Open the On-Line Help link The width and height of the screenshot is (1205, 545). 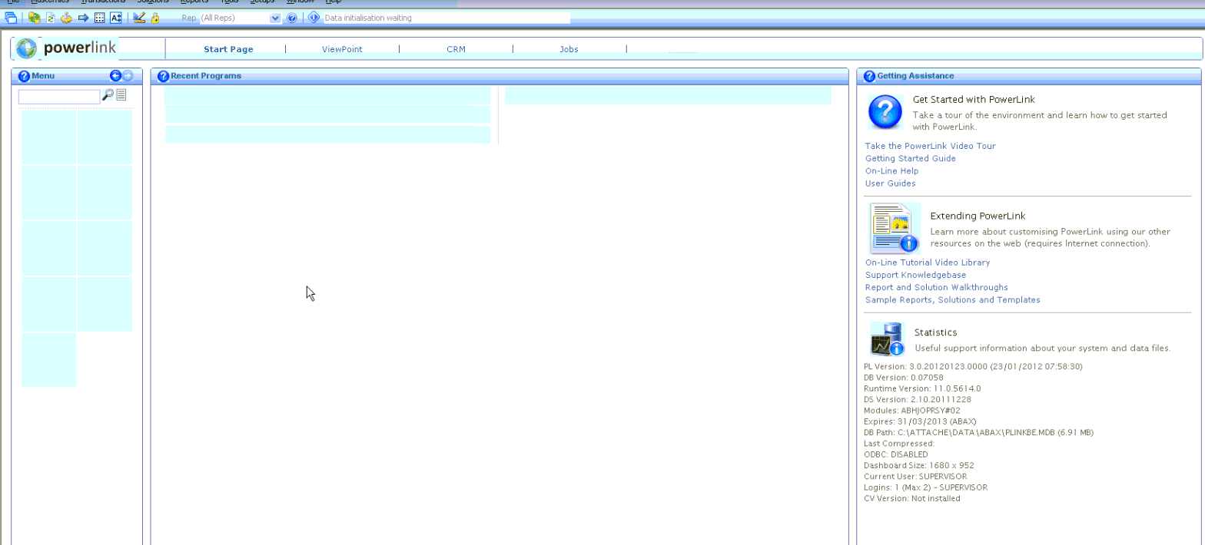891,171
